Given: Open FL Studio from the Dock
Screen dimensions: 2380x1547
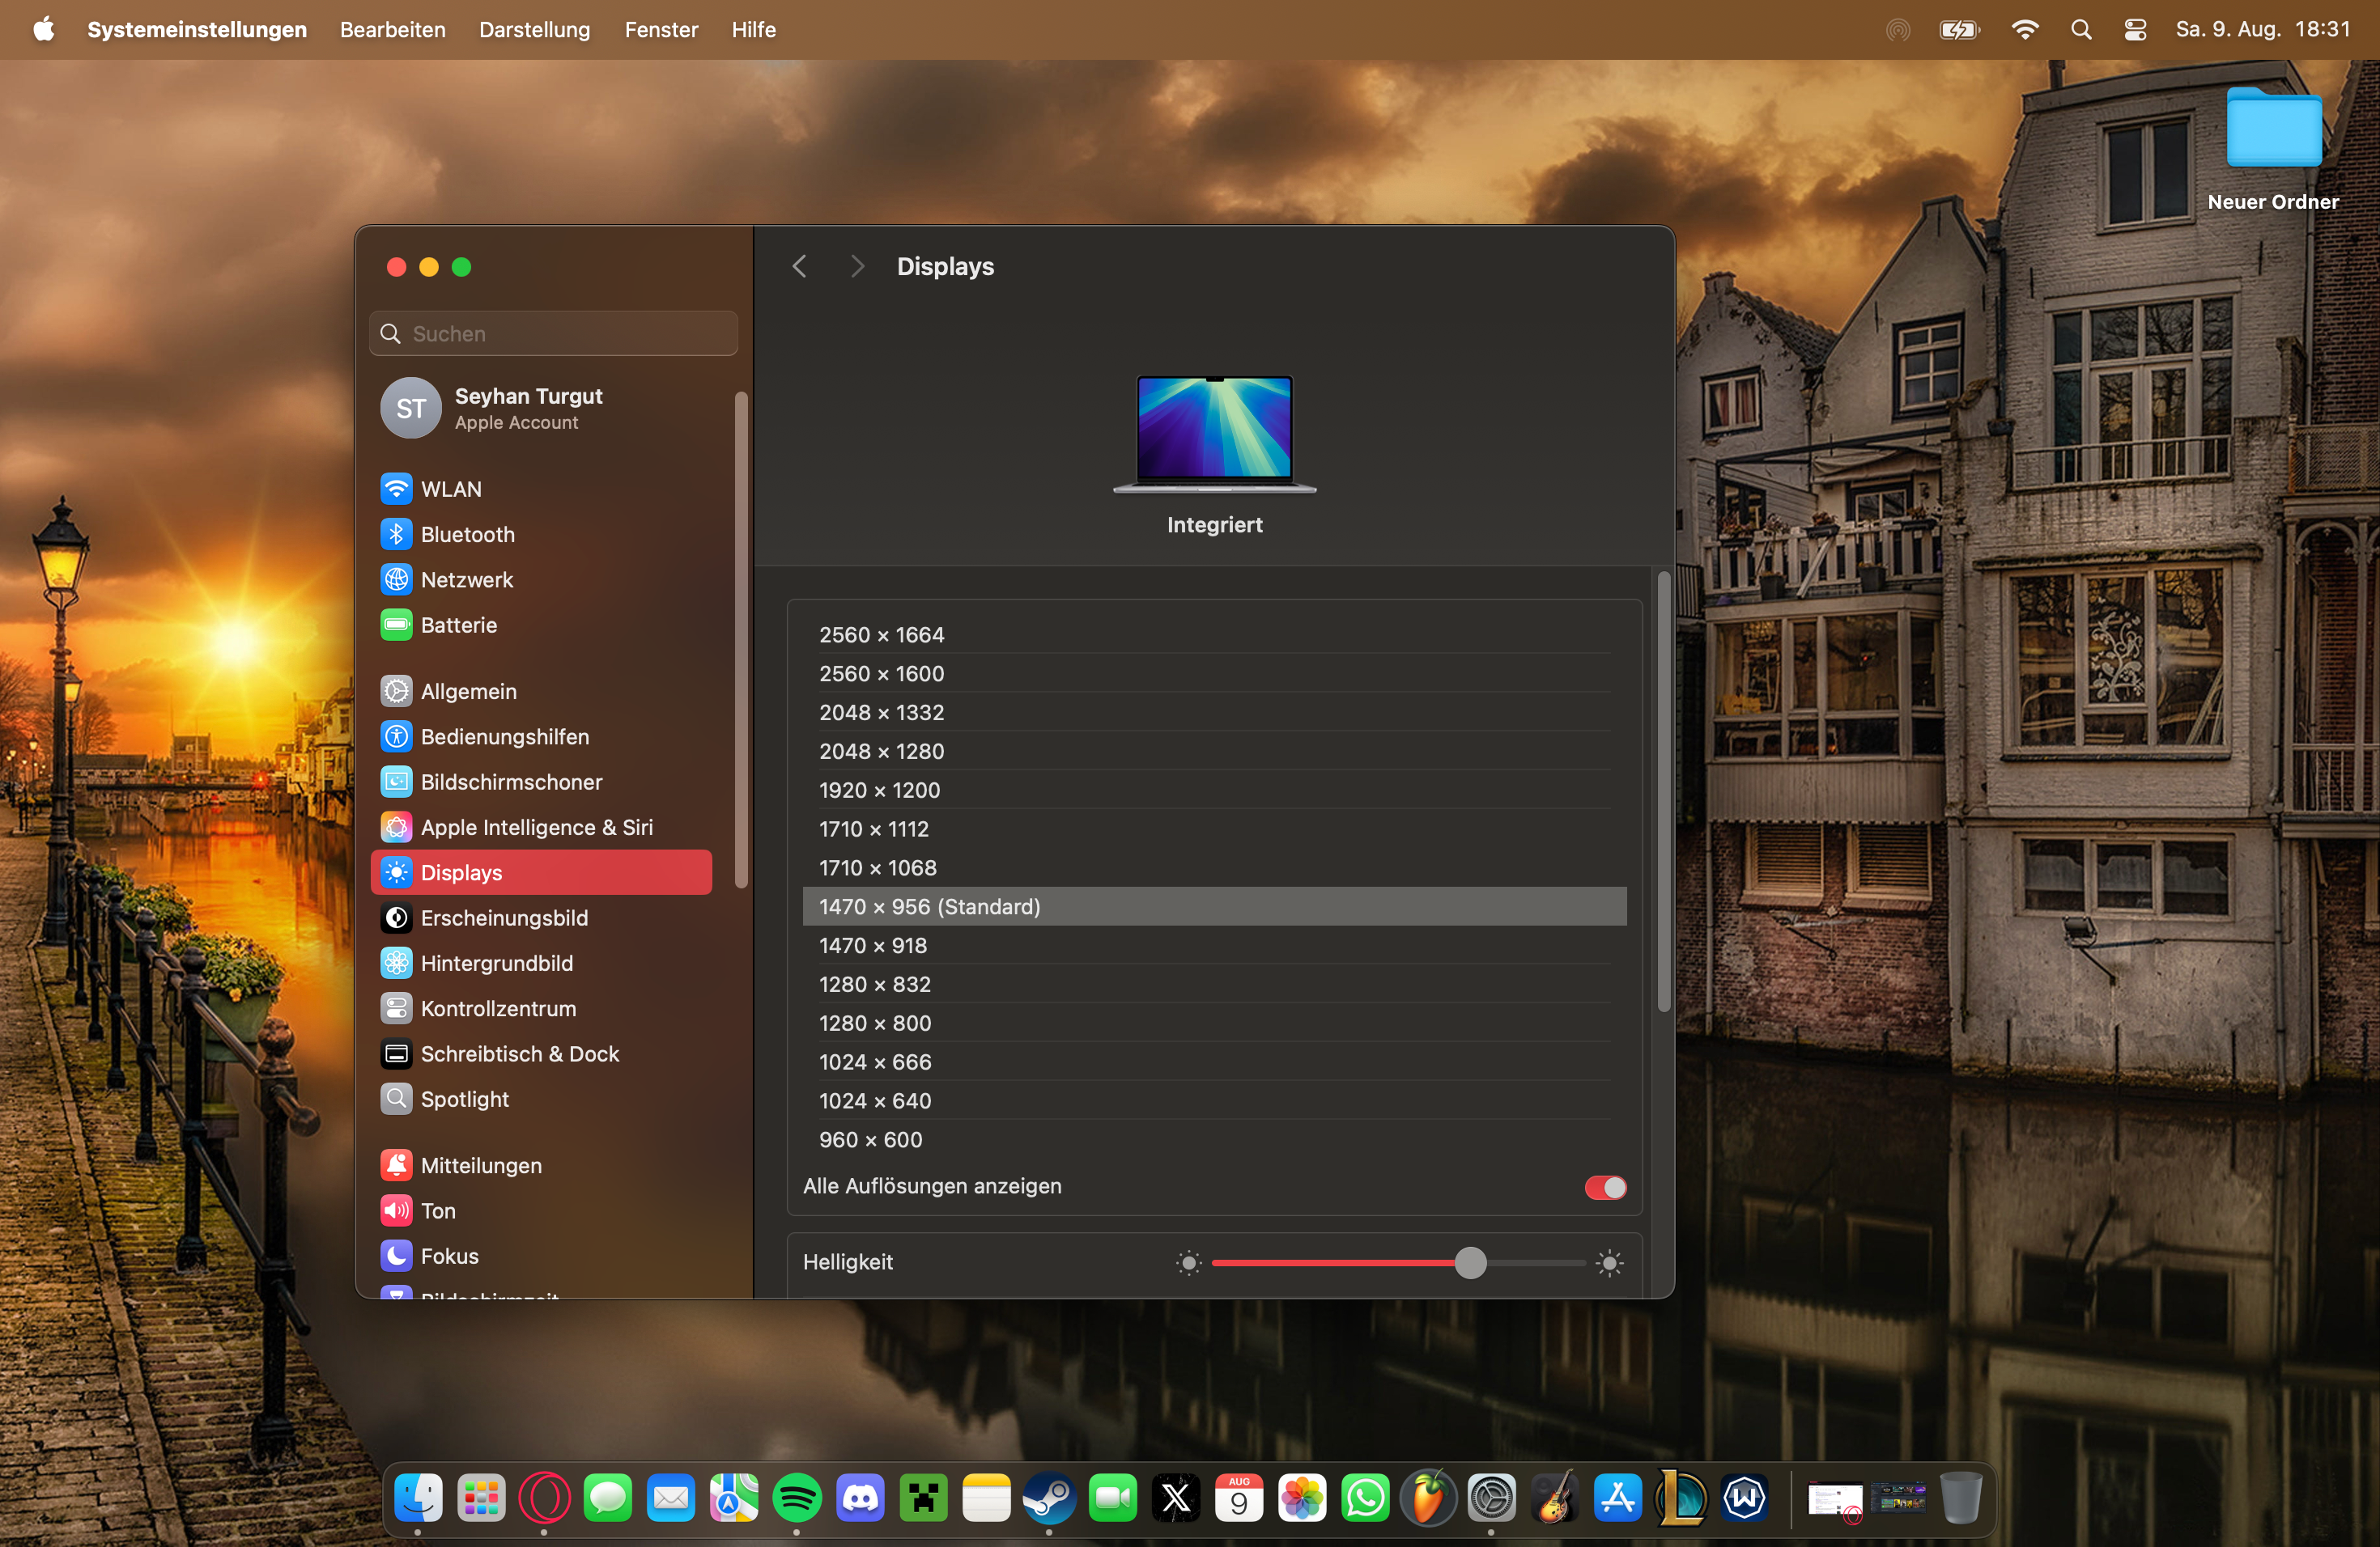Looking at the screenshot, I should [1428, 1498].
